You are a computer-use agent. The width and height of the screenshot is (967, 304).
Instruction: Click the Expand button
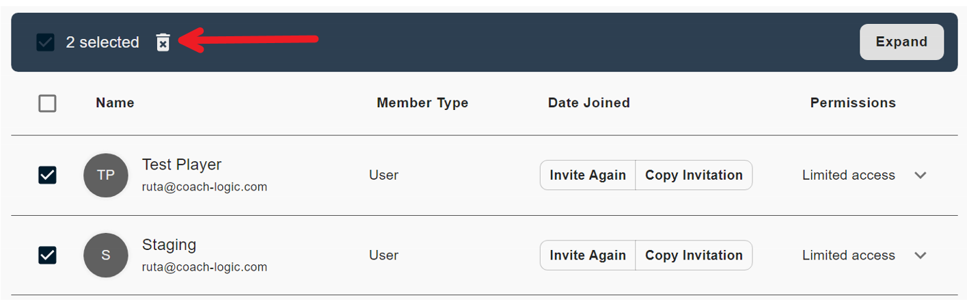click(x=901, y=42)
